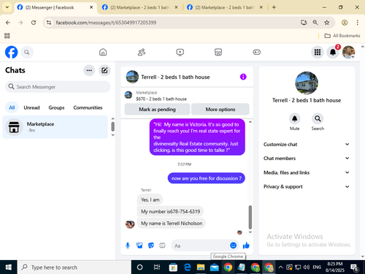This screenshot has width=365, height=274.
Task: Select the message 'My number is678-754-6319'
Action: pos(170,211)
